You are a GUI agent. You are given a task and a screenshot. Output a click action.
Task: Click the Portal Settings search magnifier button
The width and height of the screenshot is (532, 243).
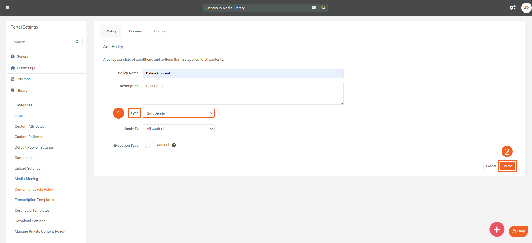pyautogui.click(x=77, y=42)
